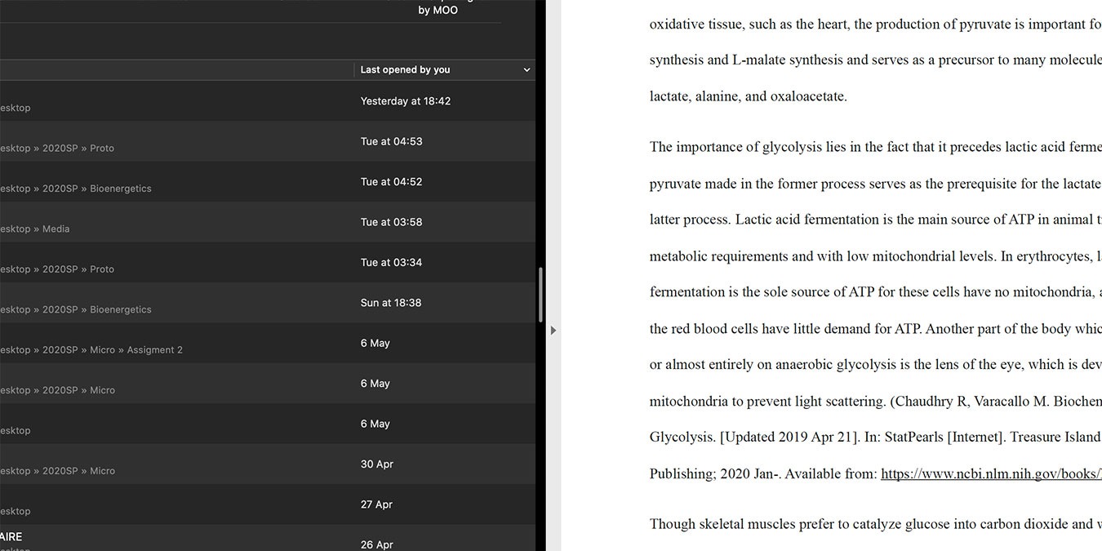This screenshot has height=551, width=1102.
Task: Click the 'Last opened by you' column header
Action: point(406,70)
